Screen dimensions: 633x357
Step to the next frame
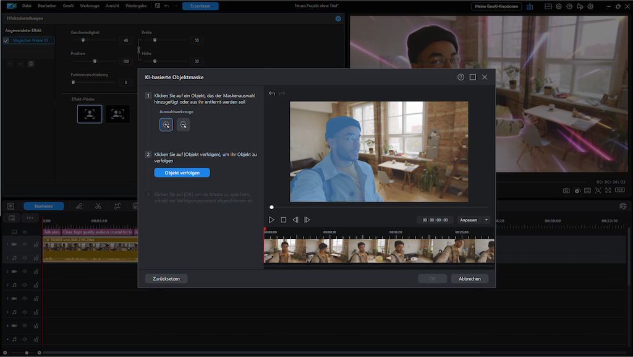[x=307, y=220]
